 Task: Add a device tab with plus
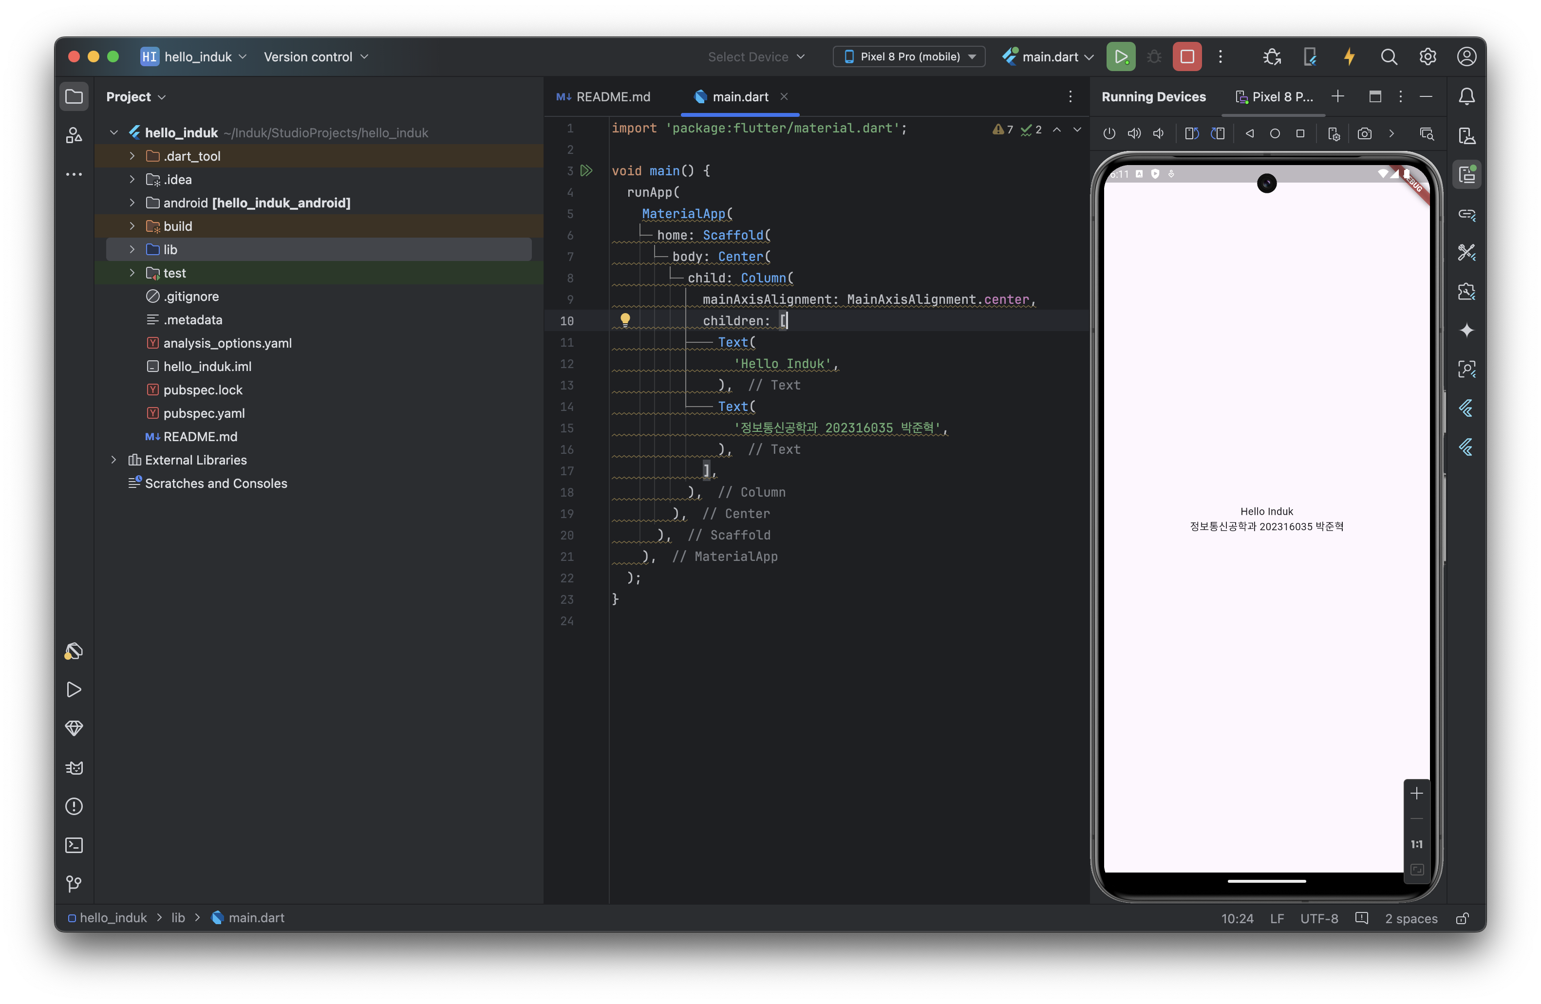tap(1337, 96)
